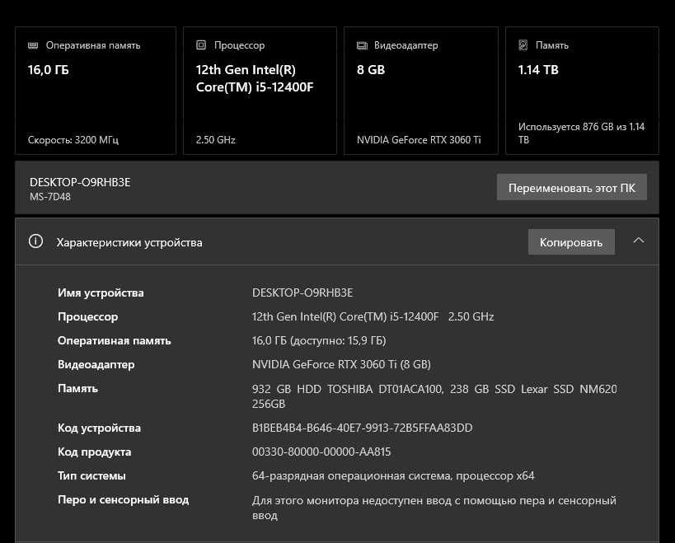This screenshot has width=675, height=543.
Task: Click the 2.50 GHz text in processor card
Action: pos(216,140)
